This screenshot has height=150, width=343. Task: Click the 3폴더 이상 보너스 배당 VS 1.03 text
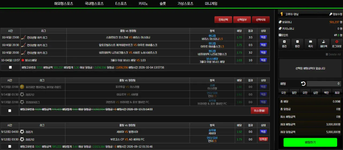pos(128,60)
